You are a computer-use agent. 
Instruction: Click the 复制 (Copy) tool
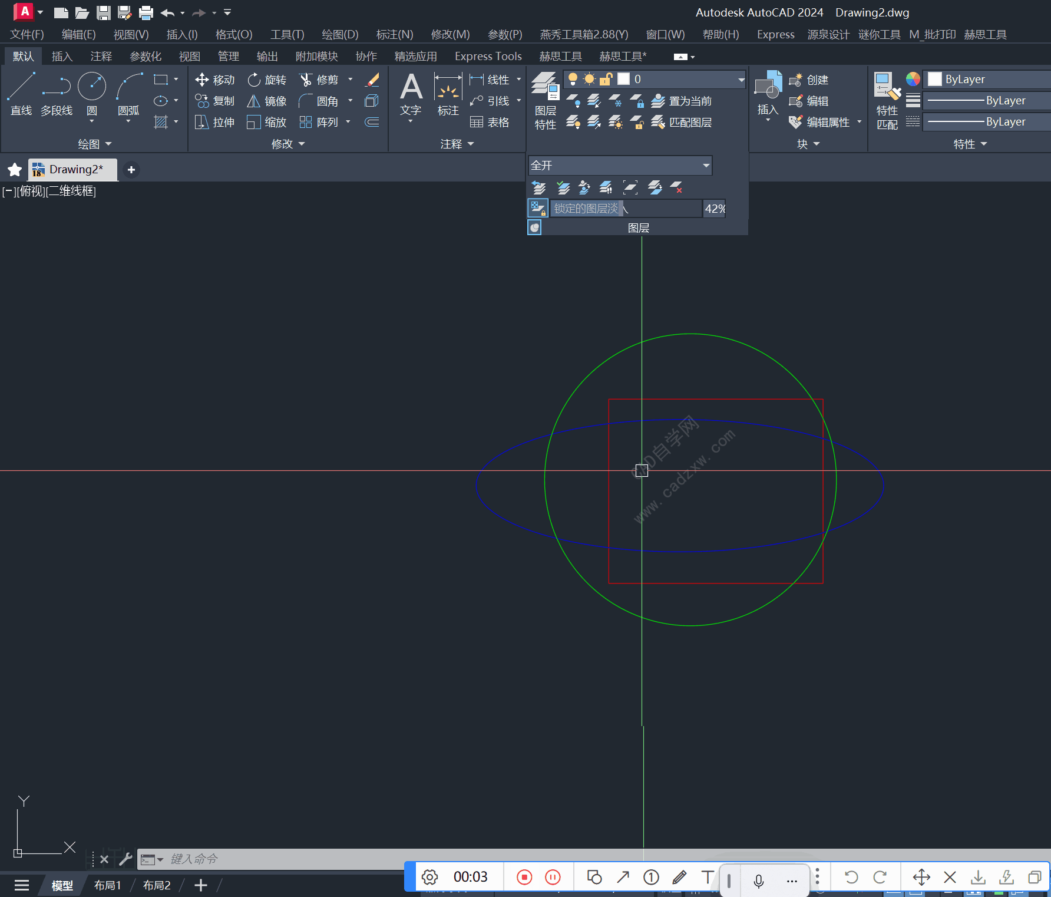(215, 101)
